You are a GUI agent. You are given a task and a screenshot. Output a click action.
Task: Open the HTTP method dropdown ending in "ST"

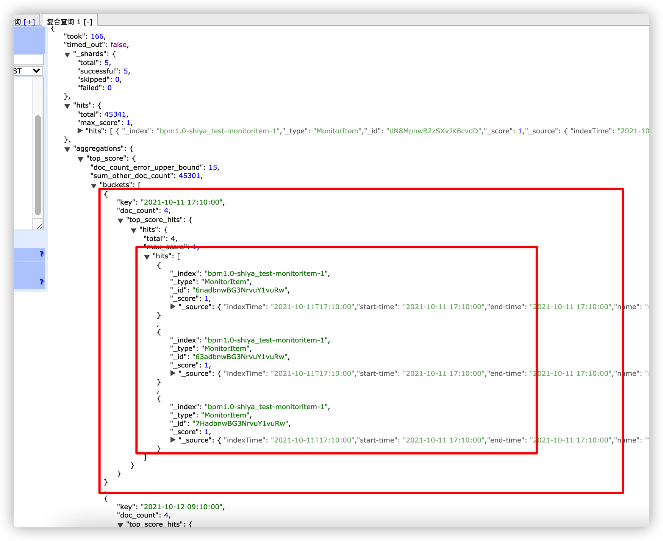click(28, 71)
